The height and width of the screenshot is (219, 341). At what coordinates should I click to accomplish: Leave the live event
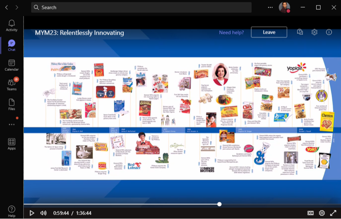269,32
